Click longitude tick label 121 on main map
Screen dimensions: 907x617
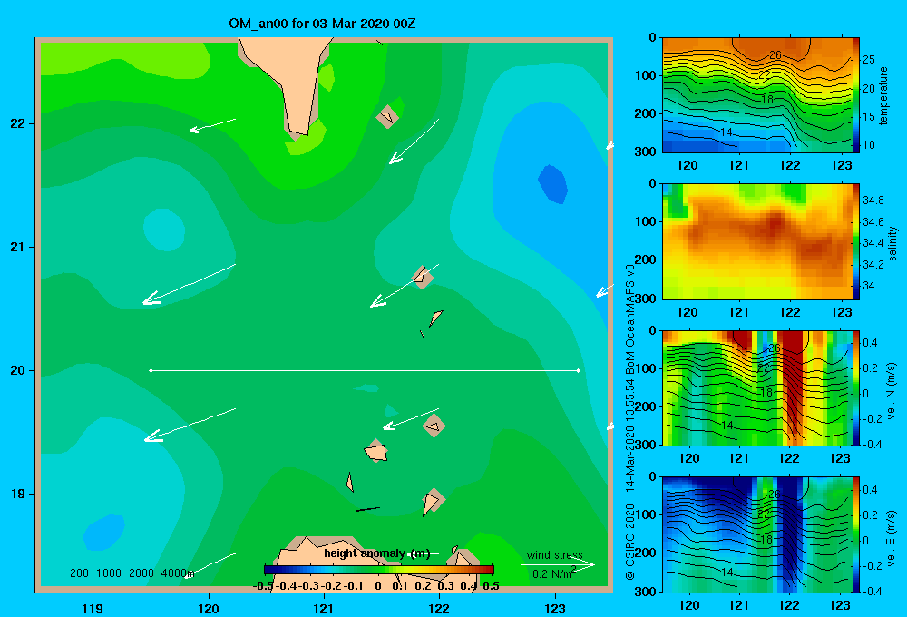click(x=324, y=608)
